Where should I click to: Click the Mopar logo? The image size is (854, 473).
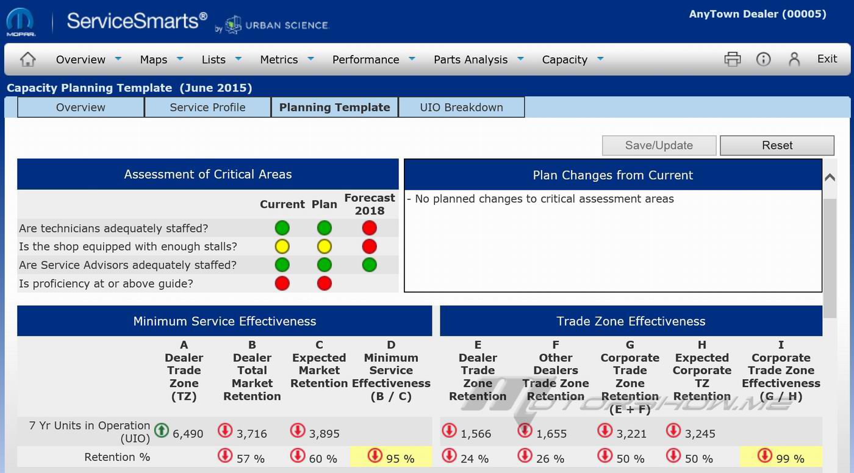tap(20, 22)
